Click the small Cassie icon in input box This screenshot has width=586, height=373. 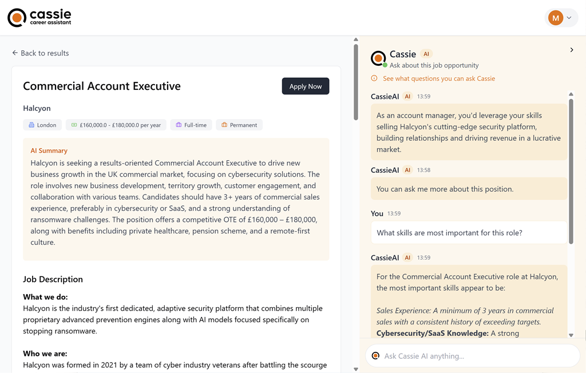[375, 356]
